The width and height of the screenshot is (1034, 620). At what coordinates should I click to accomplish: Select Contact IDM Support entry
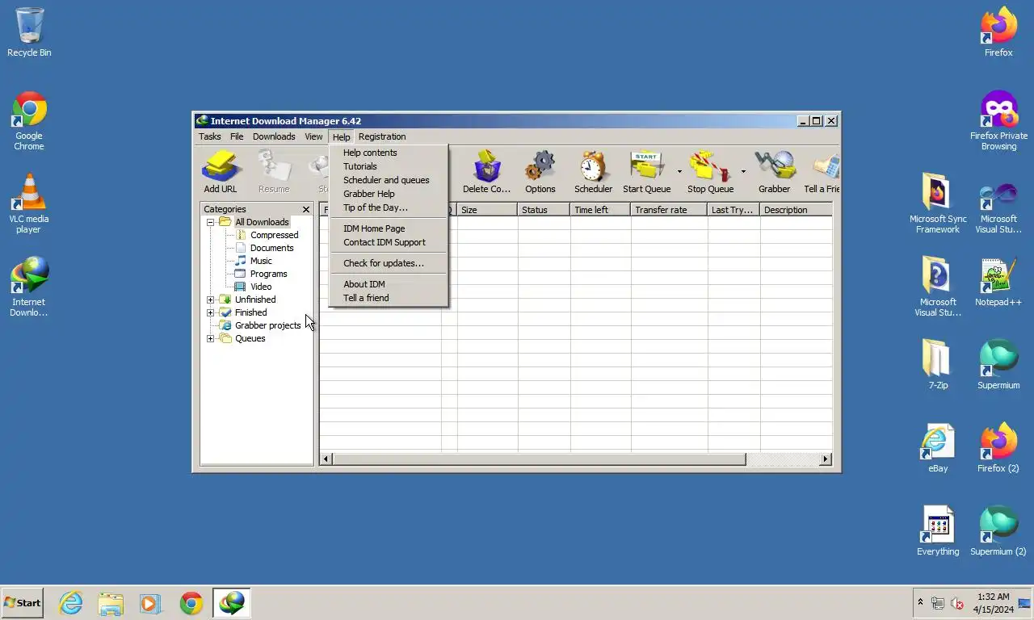(389, 242)
